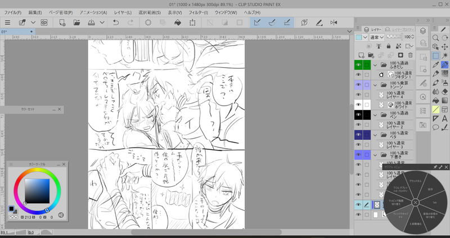This screenshot has height=238, width=450.
Task: Open the ファイル(F) menu
Action: pos(12,12)
